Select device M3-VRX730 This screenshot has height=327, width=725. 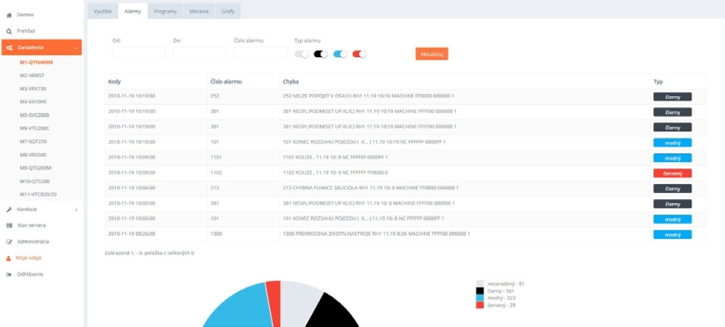tap(33, 89)
